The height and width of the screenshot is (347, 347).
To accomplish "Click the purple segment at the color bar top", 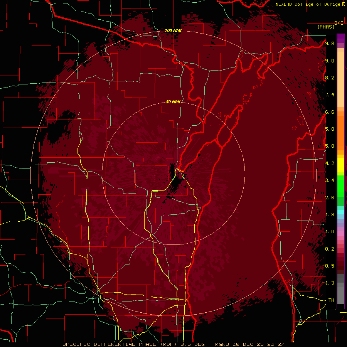I will tap(340, 39).
